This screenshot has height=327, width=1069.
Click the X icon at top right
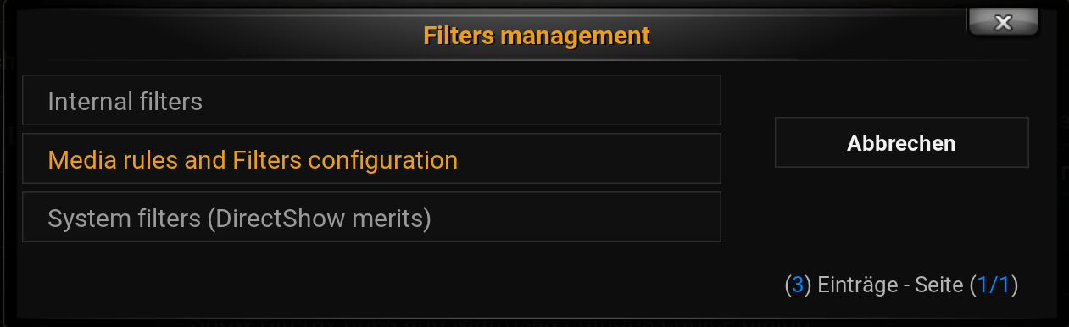tap(1003, 23)
